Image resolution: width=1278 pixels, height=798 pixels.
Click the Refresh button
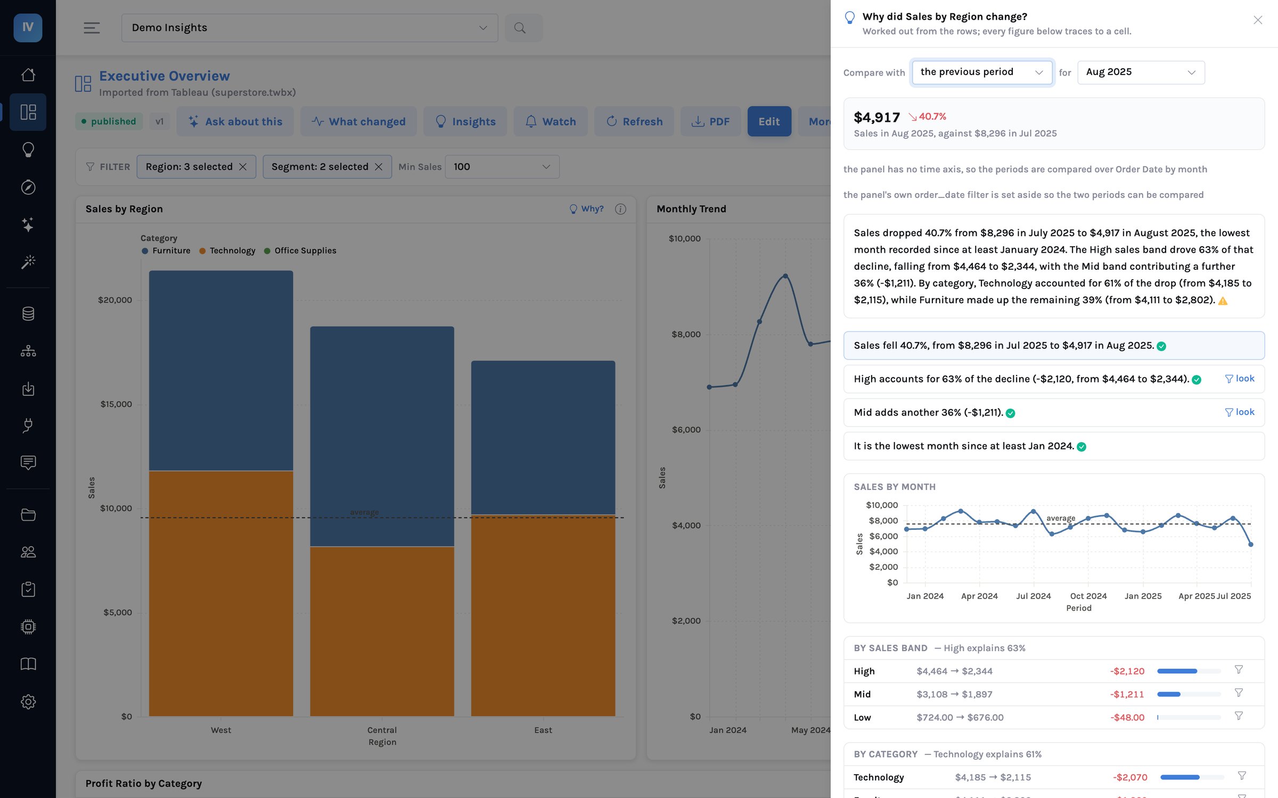634,121
